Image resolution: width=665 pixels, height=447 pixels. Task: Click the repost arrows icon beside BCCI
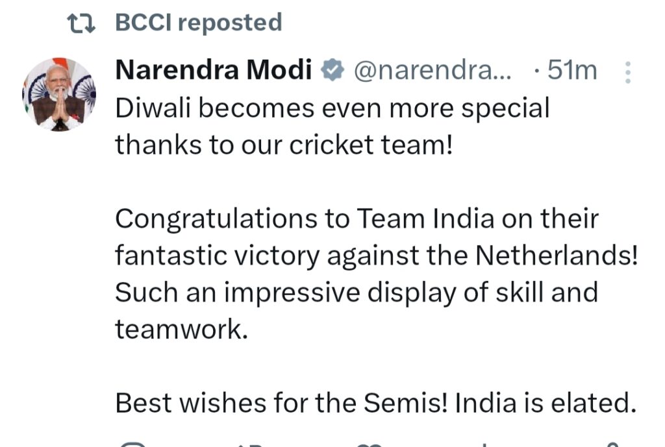pyautogui.click(x=83, y=24)
